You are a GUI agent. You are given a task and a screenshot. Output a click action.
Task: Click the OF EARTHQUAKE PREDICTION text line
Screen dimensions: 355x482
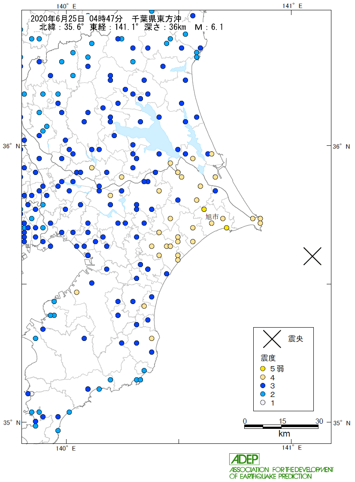click(x=270, y=476)
